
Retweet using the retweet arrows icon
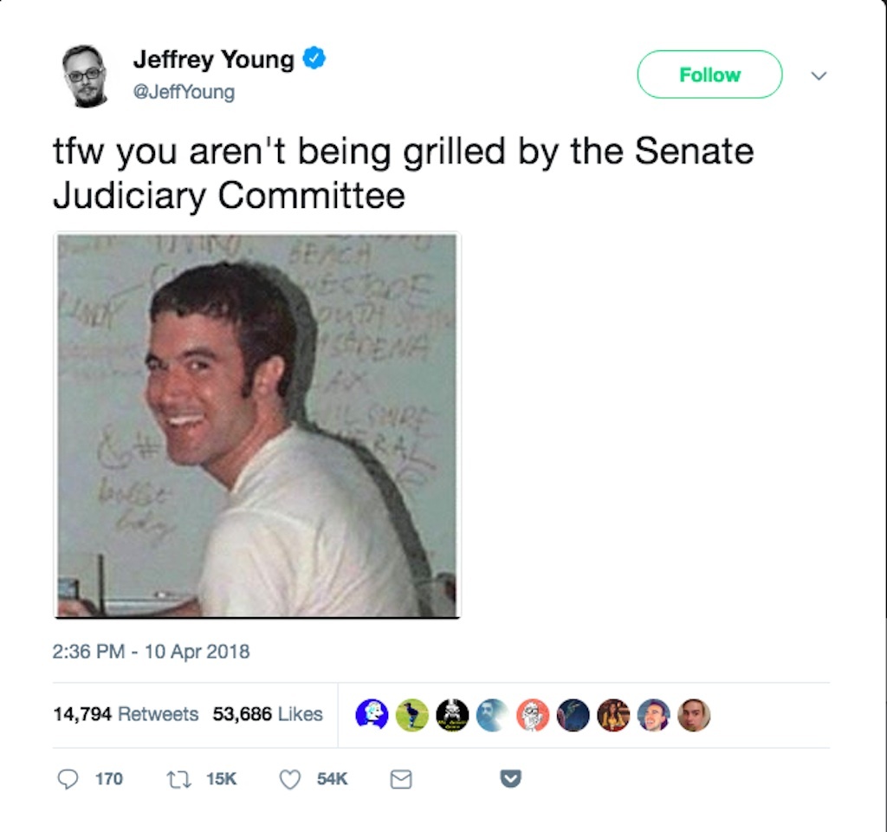(x=178, y=780)
